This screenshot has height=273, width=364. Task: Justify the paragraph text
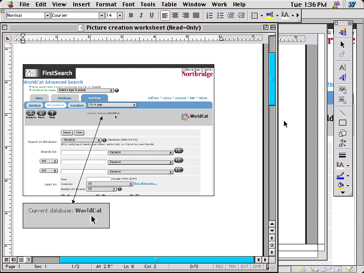196,15
